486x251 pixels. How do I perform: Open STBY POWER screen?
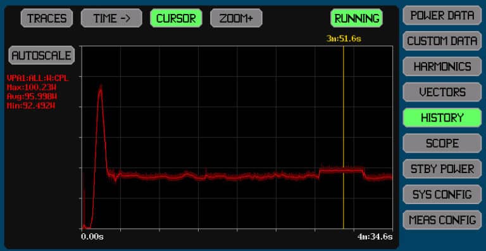[x=442, y=169]
